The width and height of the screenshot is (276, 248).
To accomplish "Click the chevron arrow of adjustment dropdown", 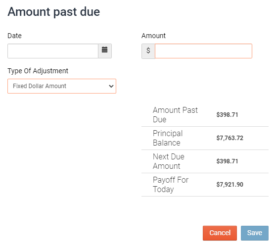I will point(111,86).
